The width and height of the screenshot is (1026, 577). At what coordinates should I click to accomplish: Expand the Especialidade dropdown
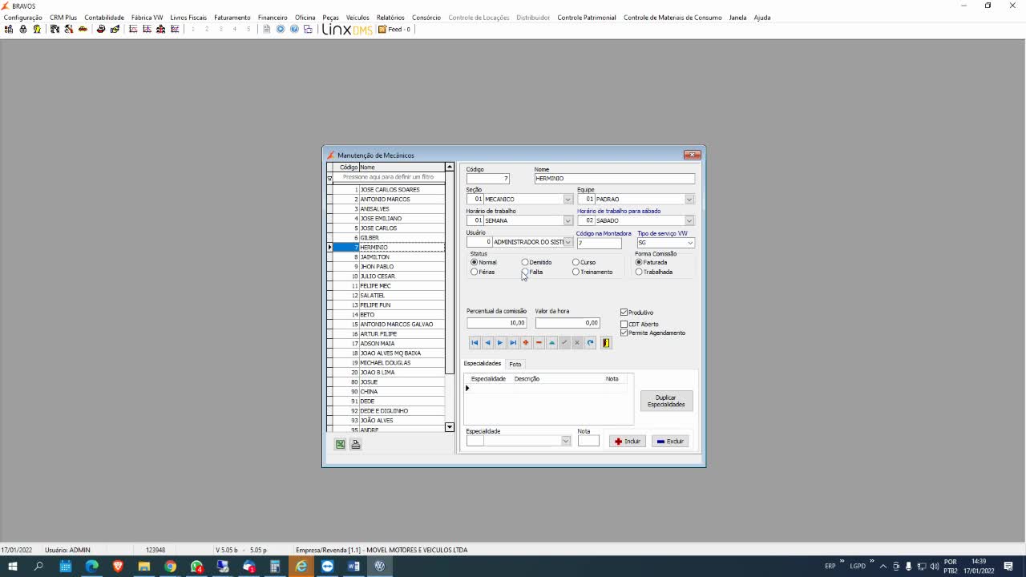click(566, 441)
